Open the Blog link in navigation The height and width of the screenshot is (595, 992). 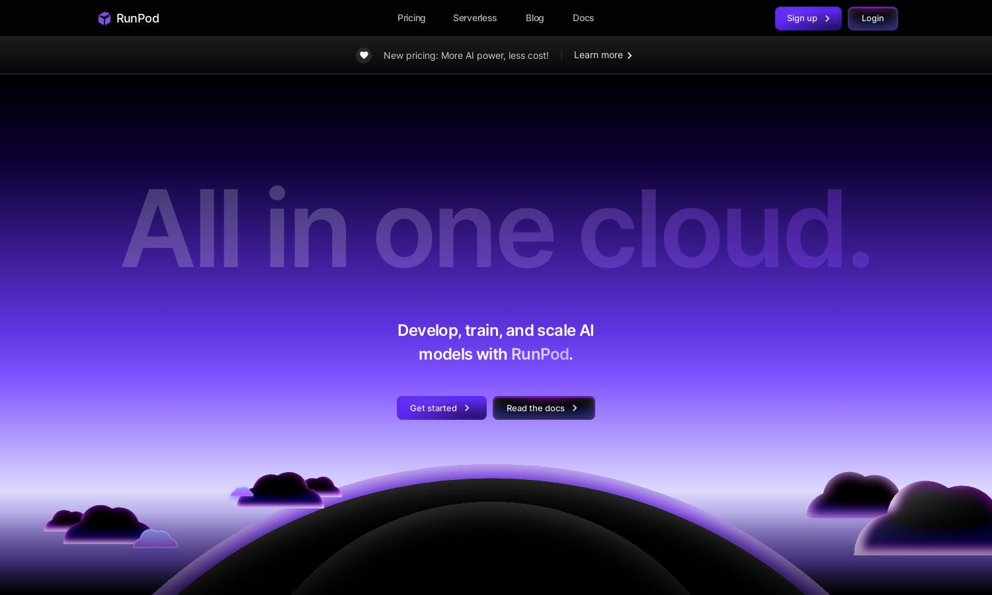click(x=535, y=18)
